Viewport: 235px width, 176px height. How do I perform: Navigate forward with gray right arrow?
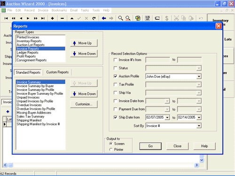coord(111,18)
